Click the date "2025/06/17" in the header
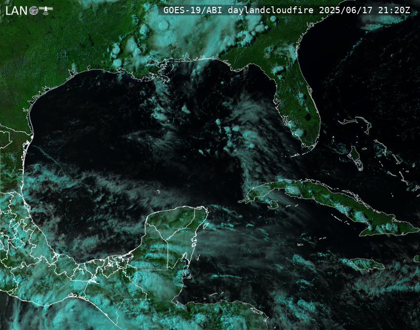The width and height of the screenshot is (420, 330). click(346, 10)
